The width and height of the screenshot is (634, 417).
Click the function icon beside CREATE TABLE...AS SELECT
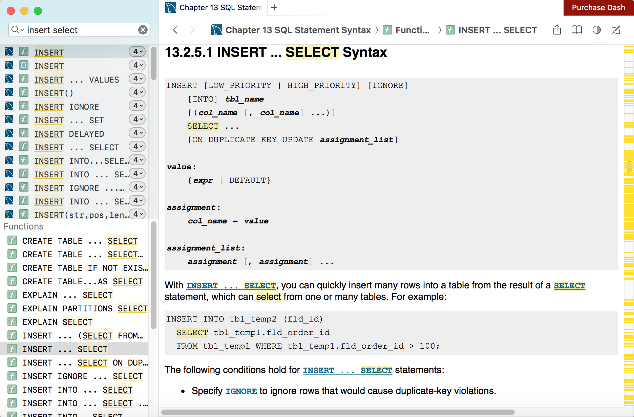coord(12,281)
